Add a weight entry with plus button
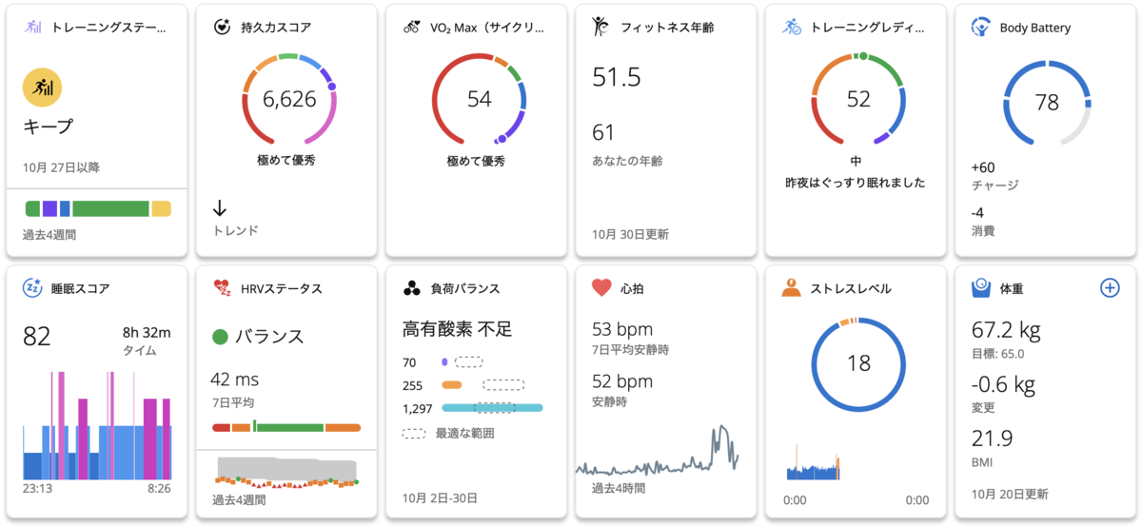1142x526 pixels. (x=1110, y=287)
